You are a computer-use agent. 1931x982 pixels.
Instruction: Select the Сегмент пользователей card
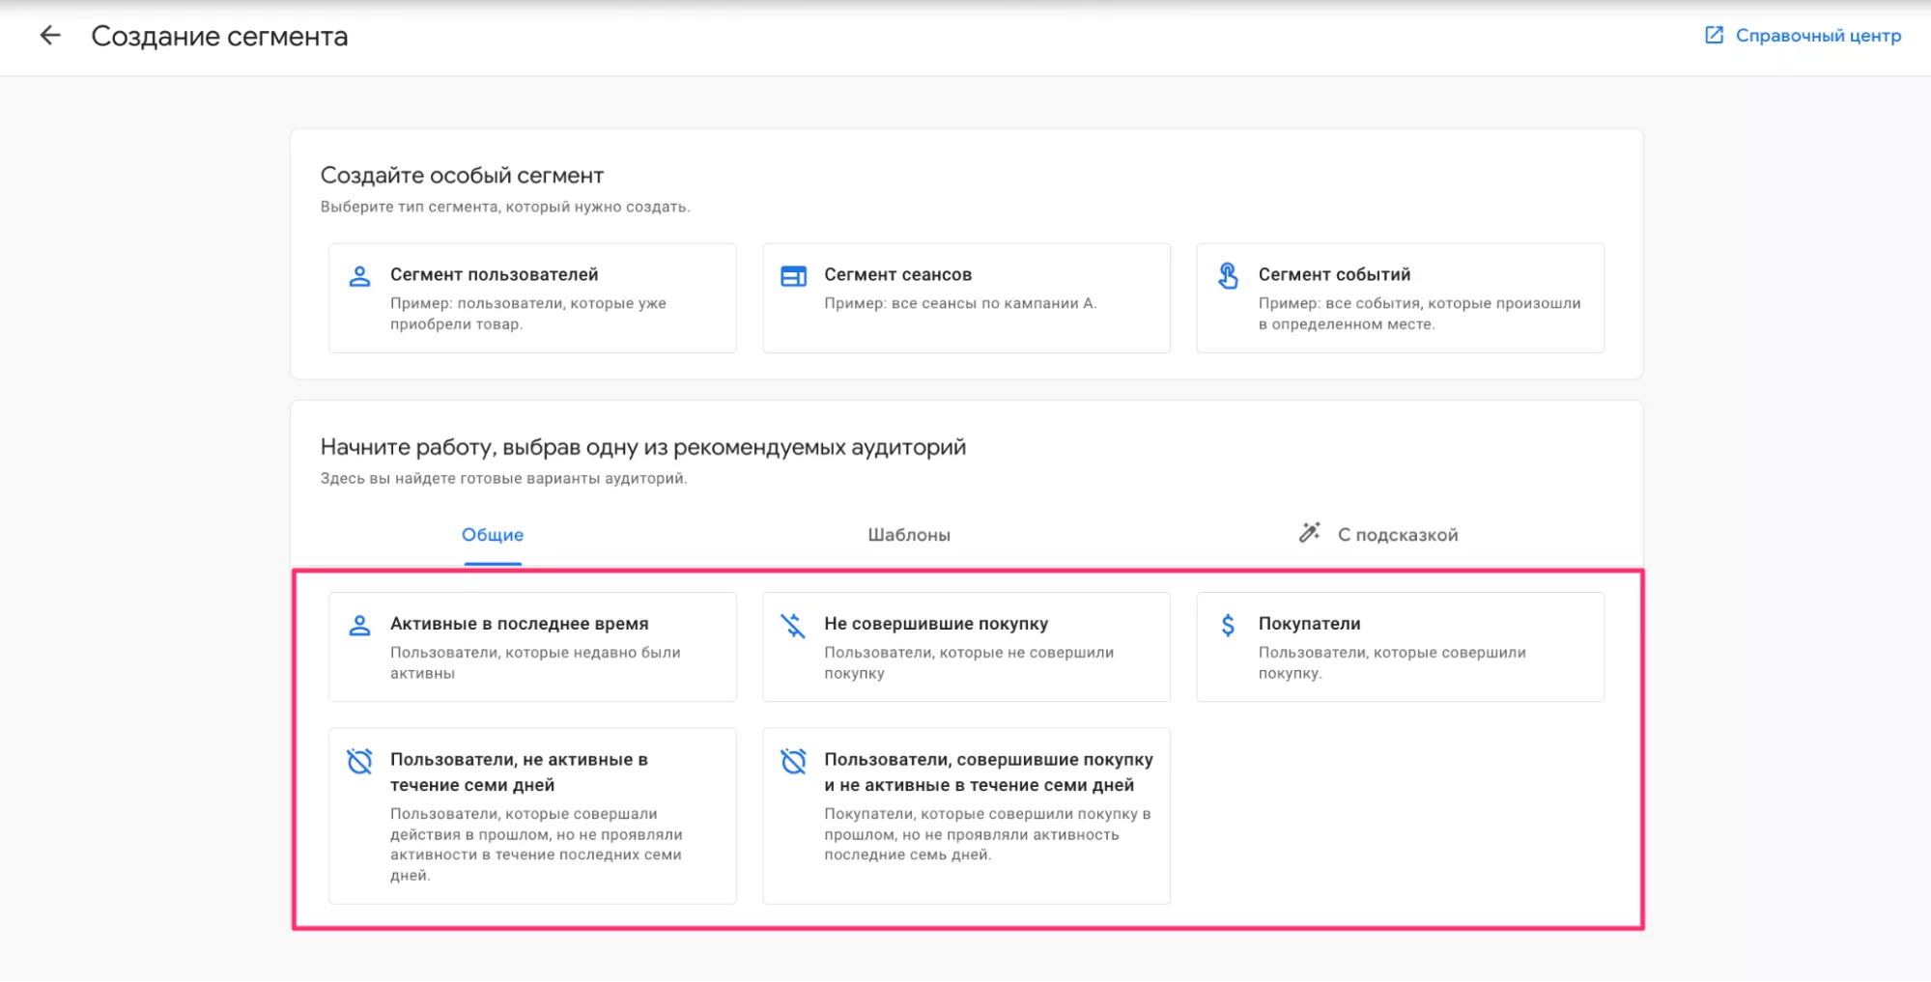531,297
